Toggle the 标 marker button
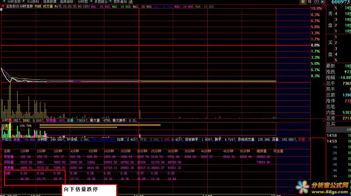The height and width of the screenshot is (196, 351). [303, 2]
